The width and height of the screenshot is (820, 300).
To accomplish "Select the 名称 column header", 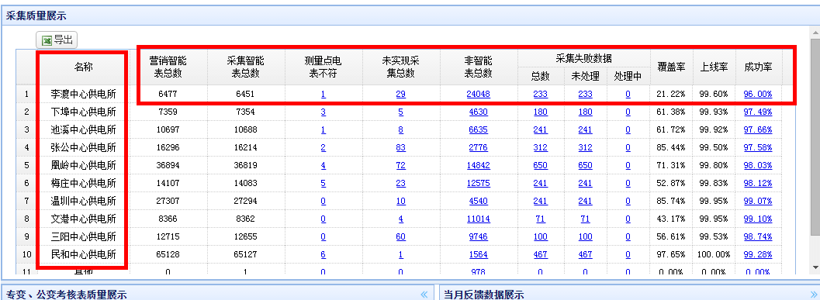I will [x=83, y=67].
